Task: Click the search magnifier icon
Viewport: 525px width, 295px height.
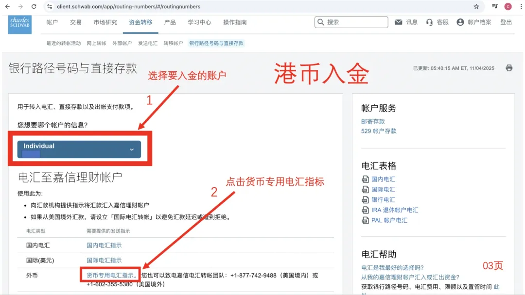Action: 321,22
